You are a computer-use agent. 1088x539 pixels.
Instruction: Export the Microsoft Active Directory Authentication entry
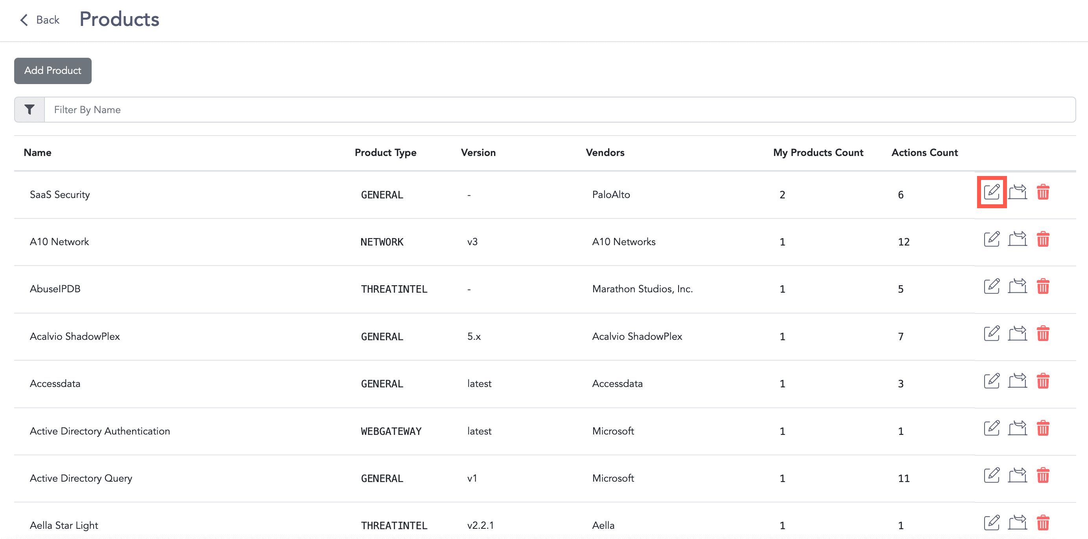(x=1018, y=429)
